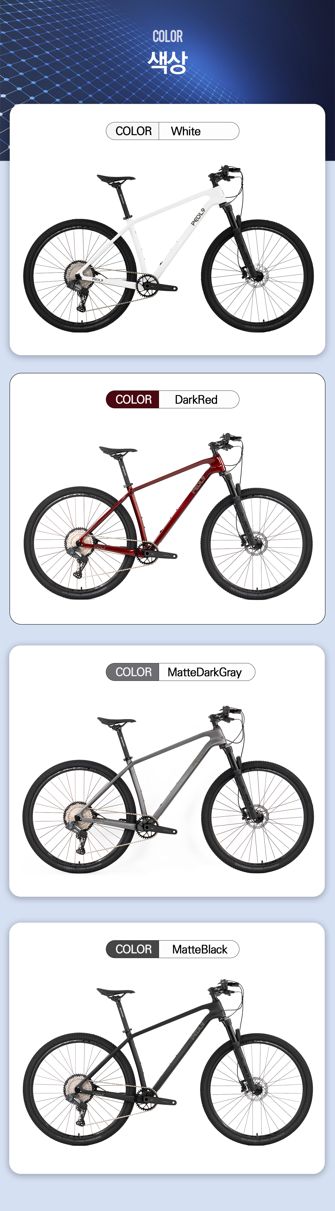Click the COLOR title in the header banner
This screenshot has height=1211, width=335.
coord(167,36)
